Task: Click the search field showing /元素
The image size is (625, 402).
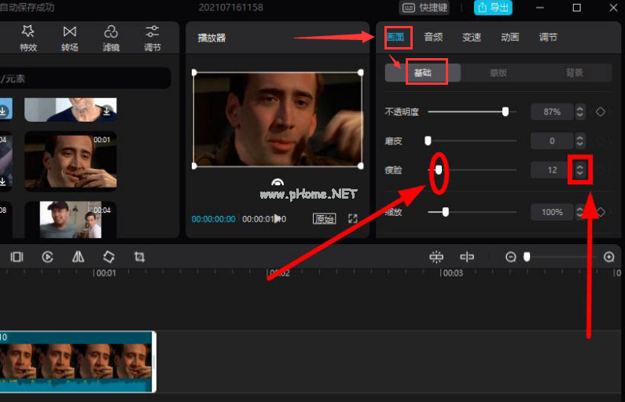Action: pyautogui.click(x=84, y=79)
